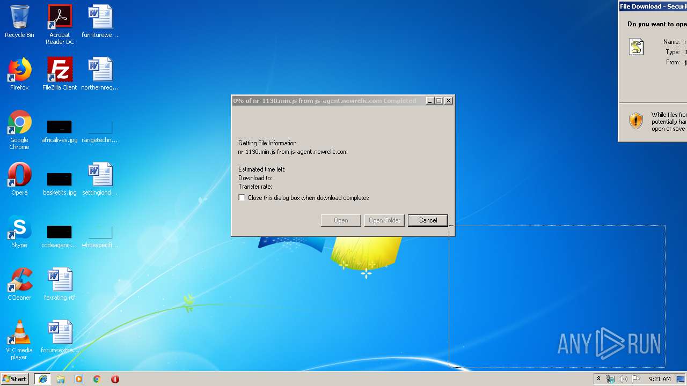The image size is (687, 386).
Task: Click 'nr-1130.min.js from js-agent.newrelic.com' text line
Action: 293,152
